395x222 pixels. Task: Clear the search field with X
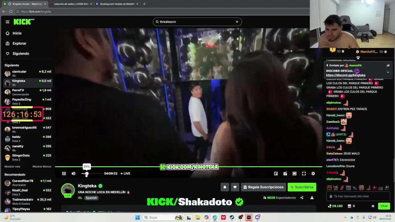pyautogui.click(x=237, y=22)
